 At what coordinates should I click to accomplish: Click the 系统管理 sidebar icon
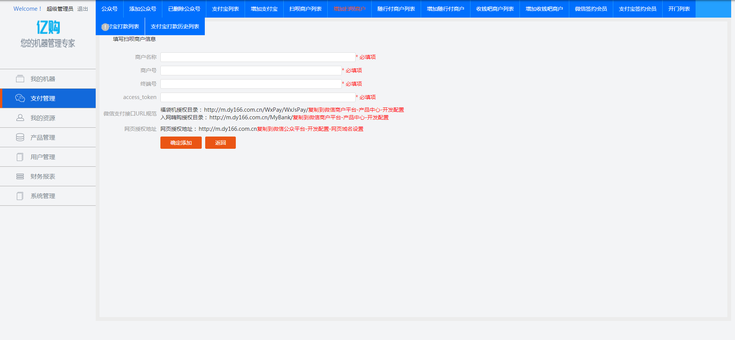(20, 196)
